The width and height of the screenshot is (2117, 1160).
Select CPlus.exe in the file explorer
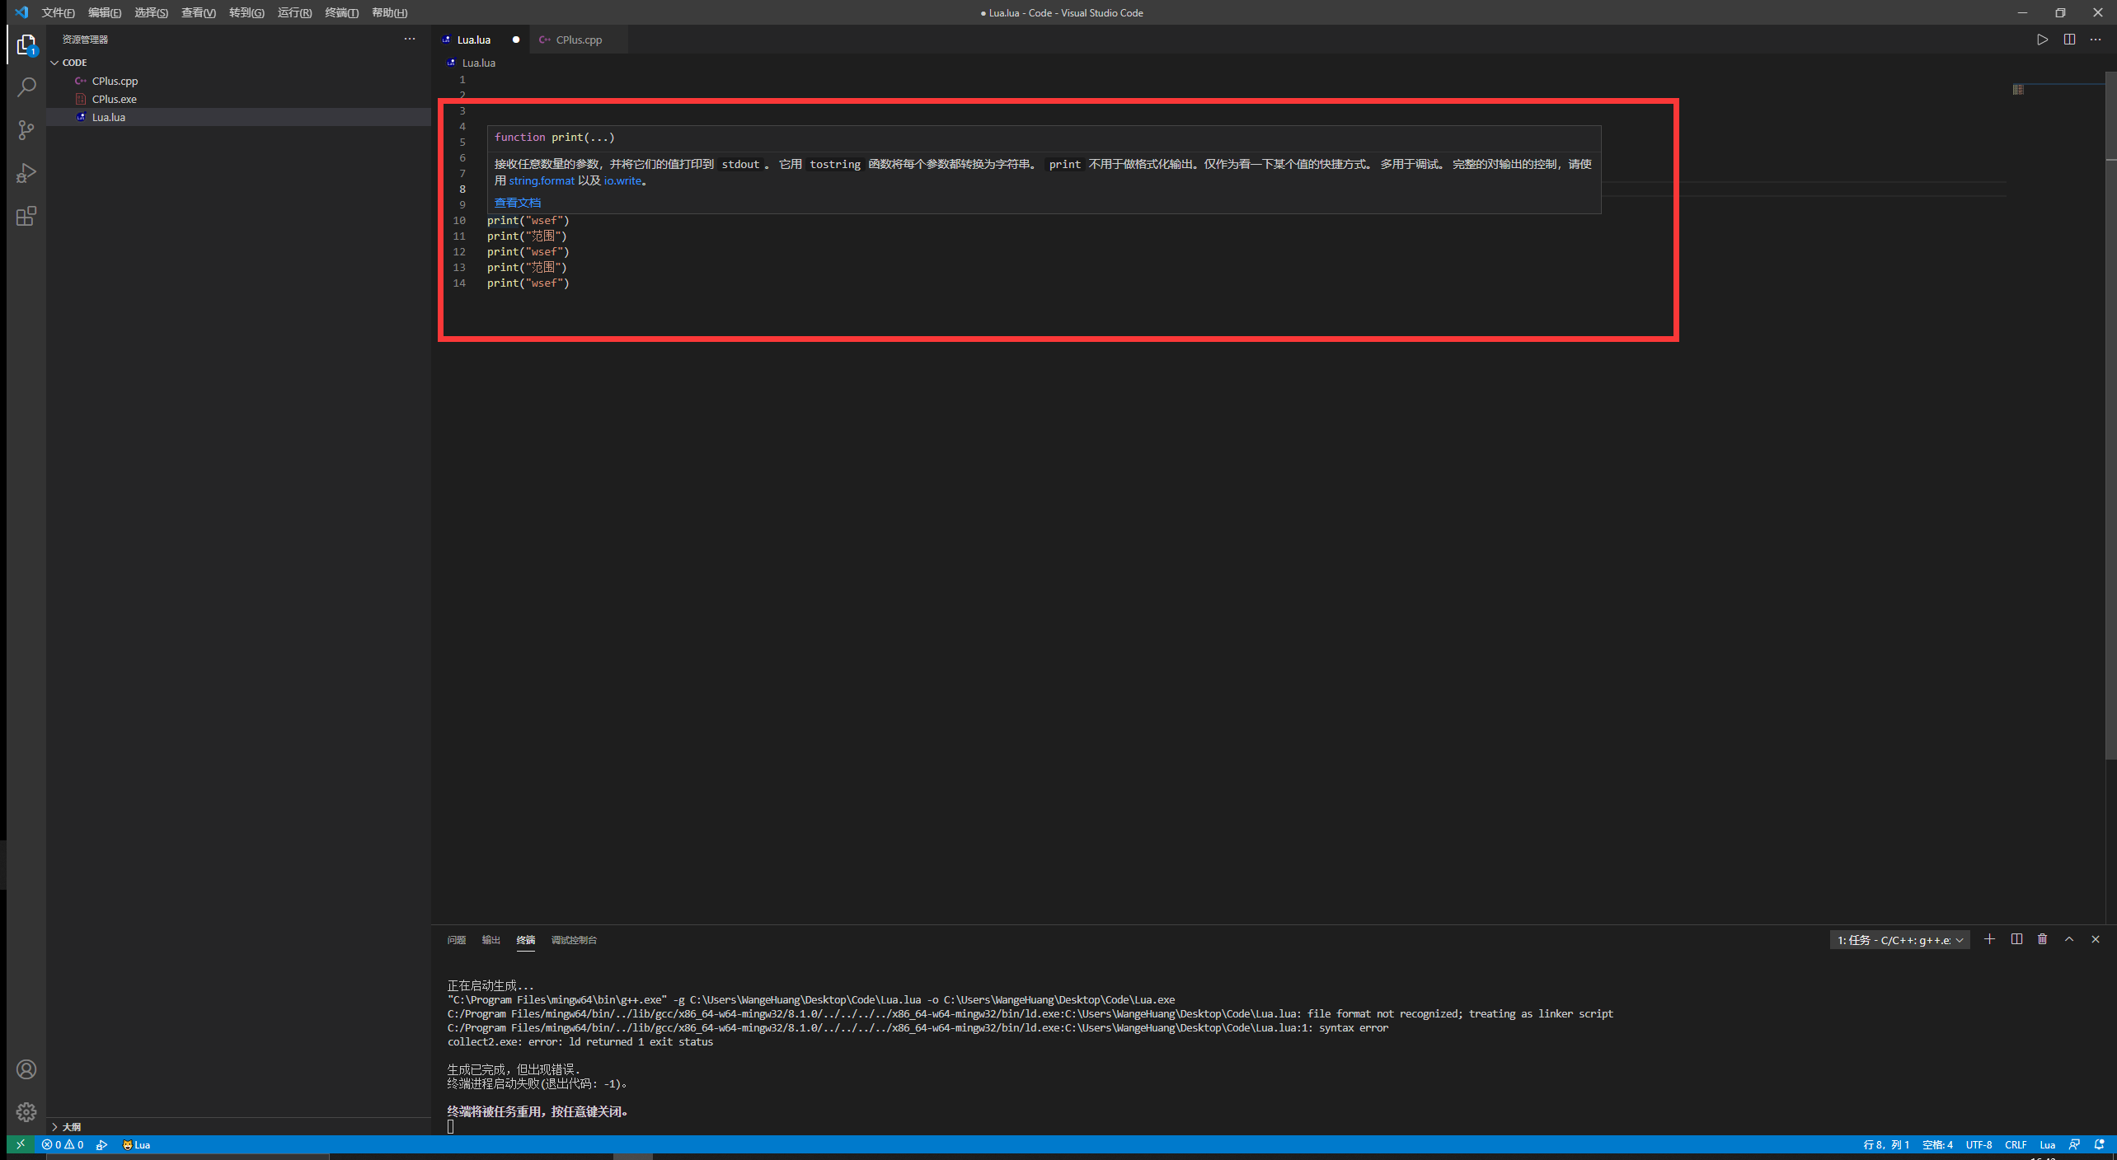tap(115, 99)
